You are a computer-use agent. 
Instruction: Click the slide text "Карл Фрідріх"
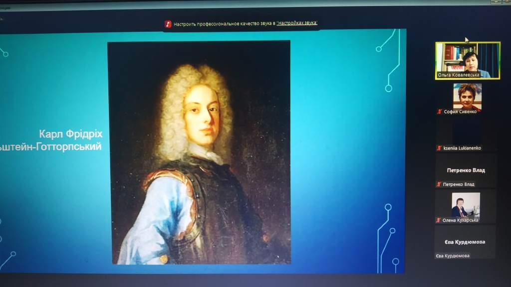(x=71, y=134)
